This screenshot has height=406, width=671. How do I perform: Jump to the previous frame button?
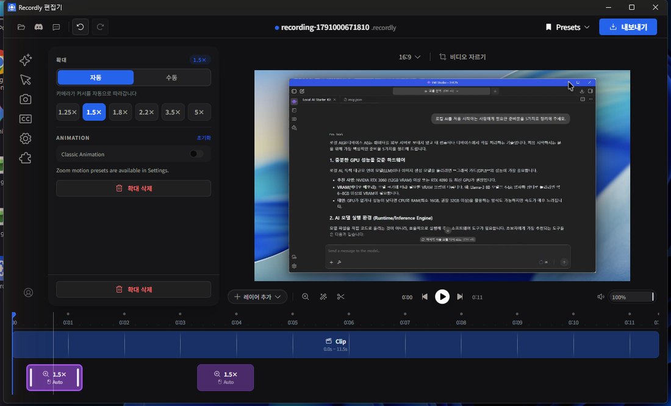[x=425, y=296]
